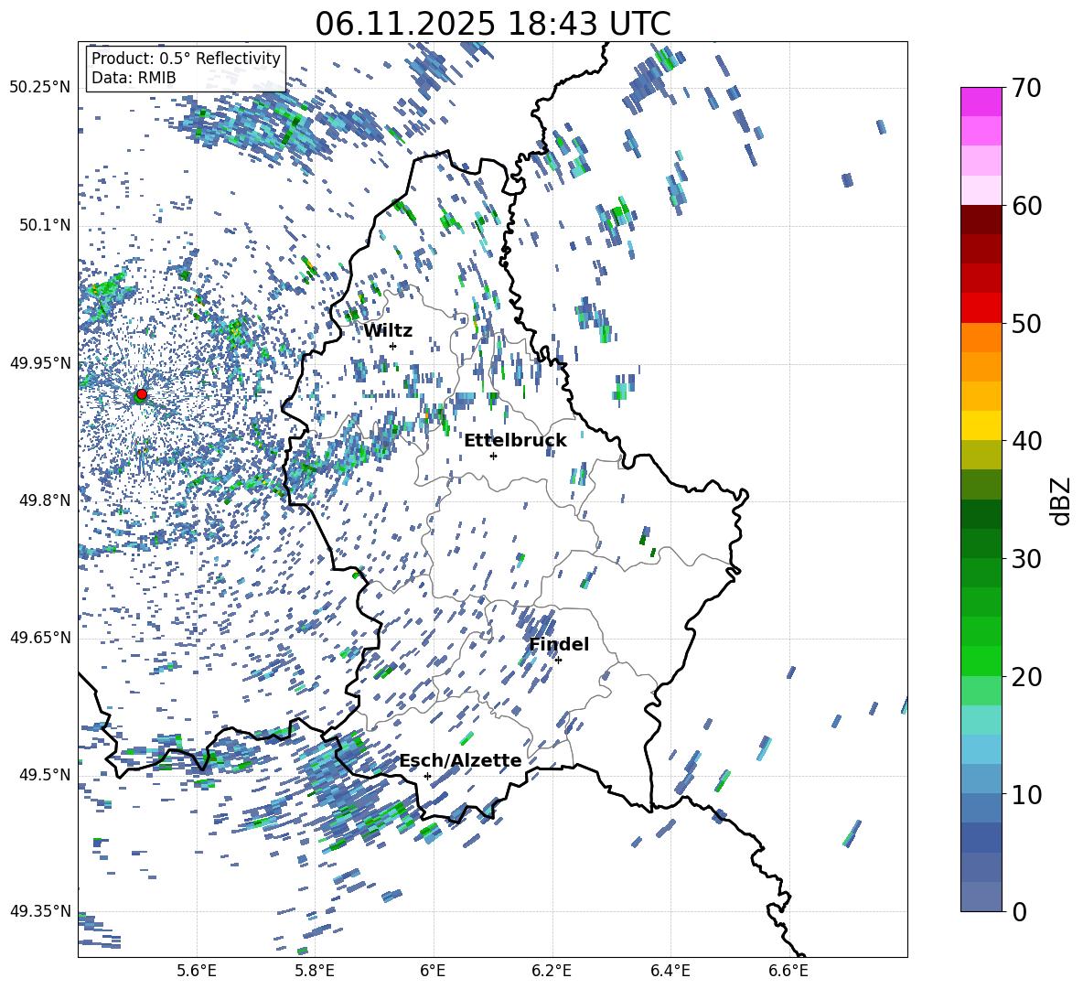
Task: Click the 0 tick on colorbar
Action: click(x=1019, y=911)
